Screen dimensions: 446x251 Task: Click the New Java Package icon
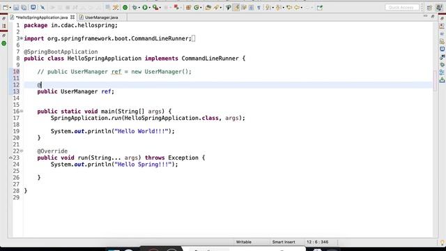point(188,8)
